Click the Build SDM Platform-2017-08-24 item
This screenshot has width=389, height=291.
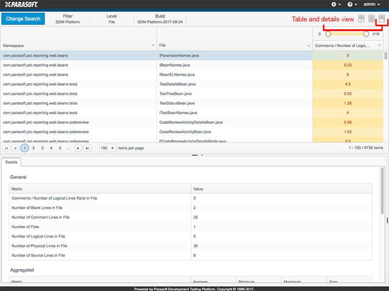point(160,19)
